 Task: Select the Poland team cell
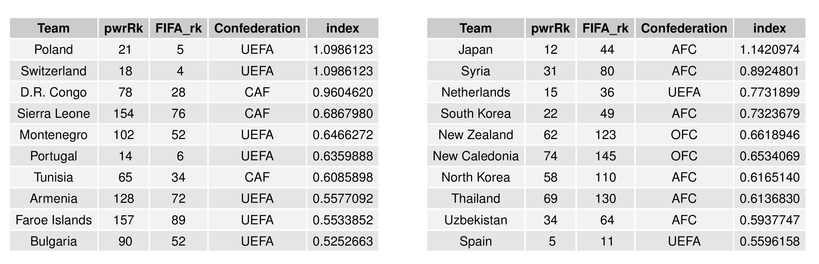(53, 50)
